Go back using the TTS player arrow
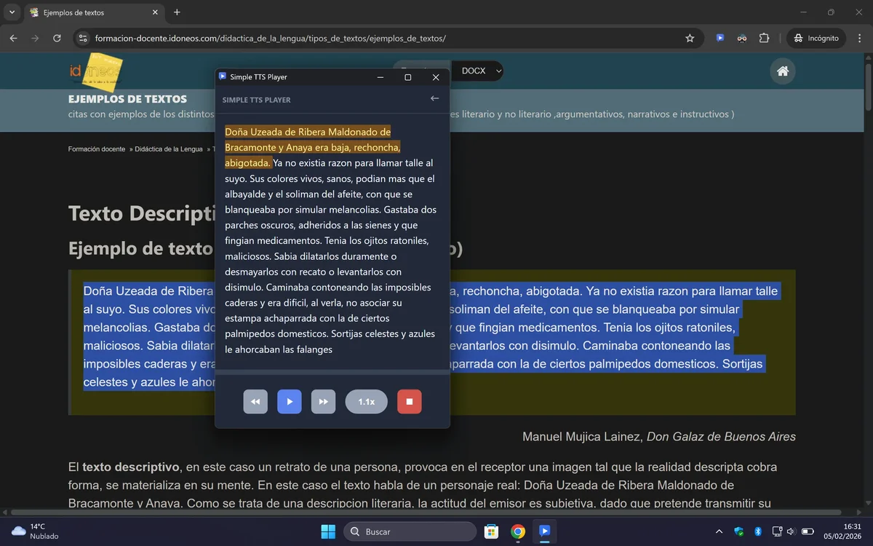Viewport: 873px width, 546px height. pyautogui.click(x=434, y=98)
